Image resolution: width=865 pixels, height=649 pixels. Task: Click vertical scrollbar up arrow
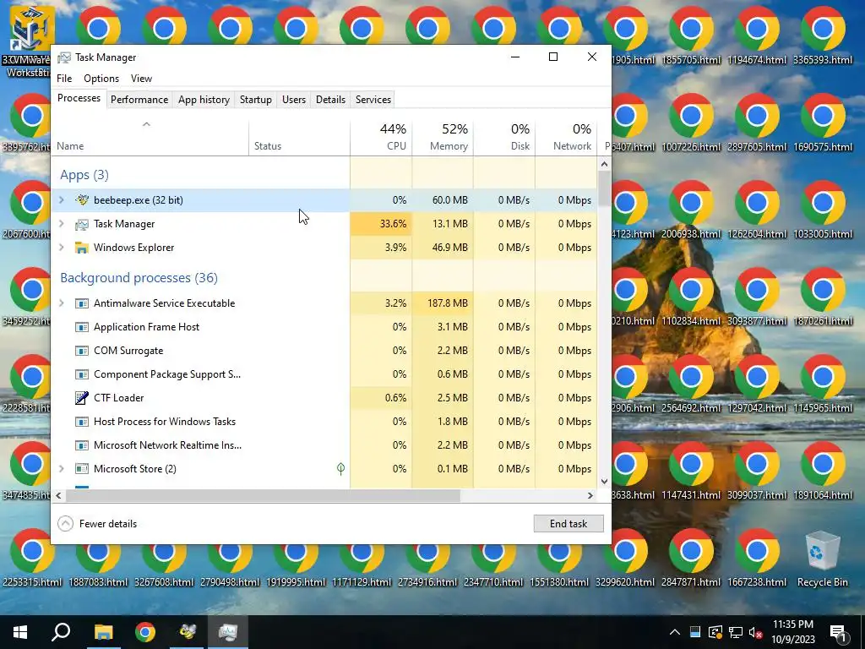point(604,164)
